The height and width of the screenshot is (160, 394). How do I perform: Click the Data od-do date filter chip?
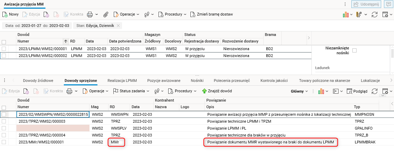(x=37, y=26)
